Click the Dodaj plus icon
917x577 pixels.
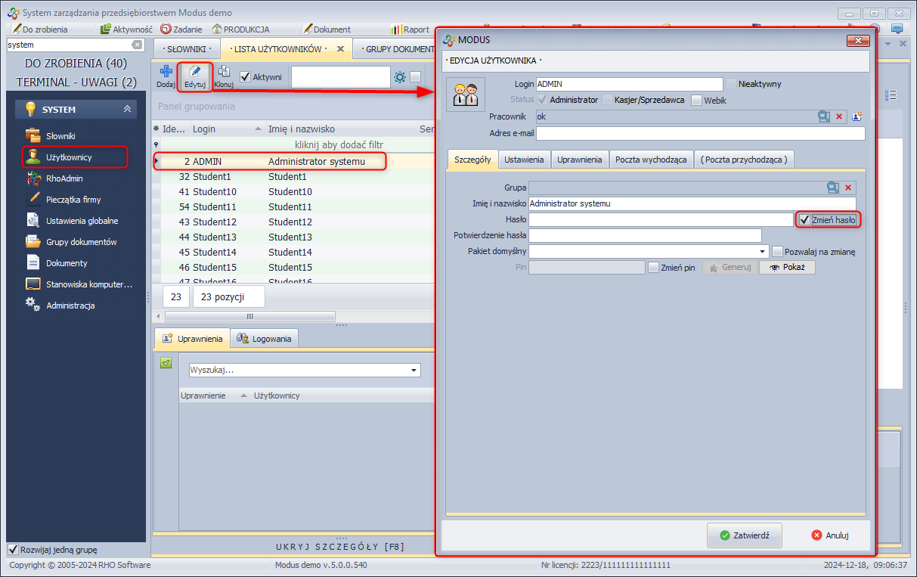tap(166, 72)
